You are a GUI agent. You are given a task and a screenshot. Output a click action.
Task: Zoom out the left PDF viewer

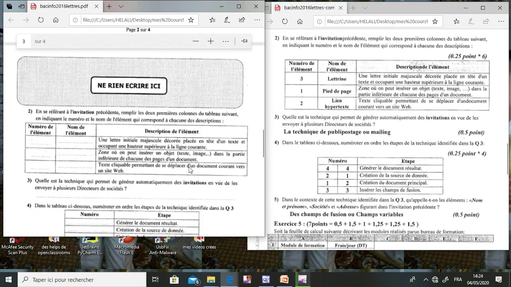click(196, 41)
